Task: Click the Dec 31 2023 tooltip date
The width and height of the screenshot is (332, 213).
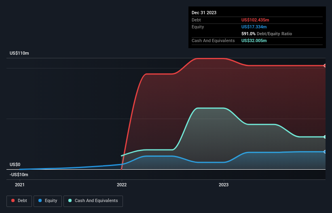Action: (204, 13)
